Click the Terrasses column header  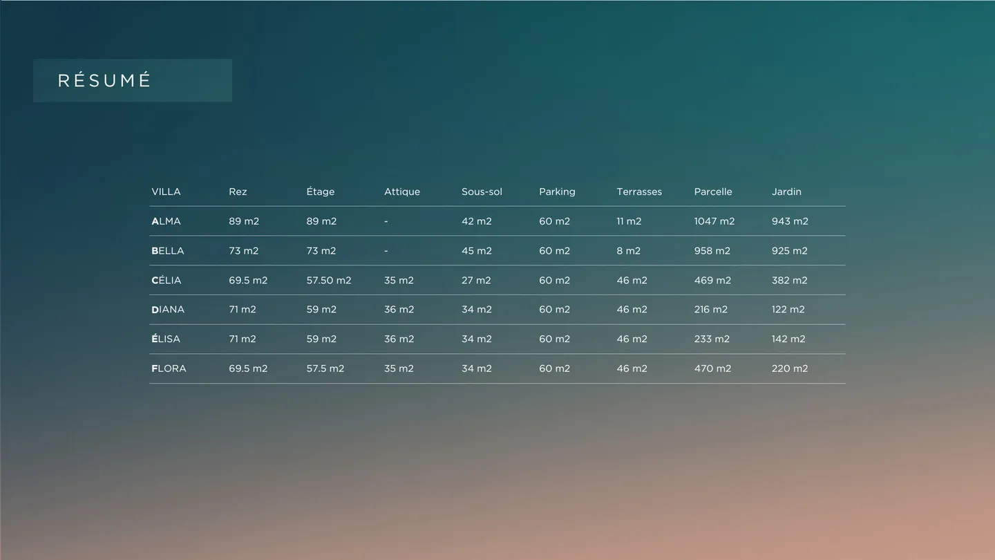639,192
